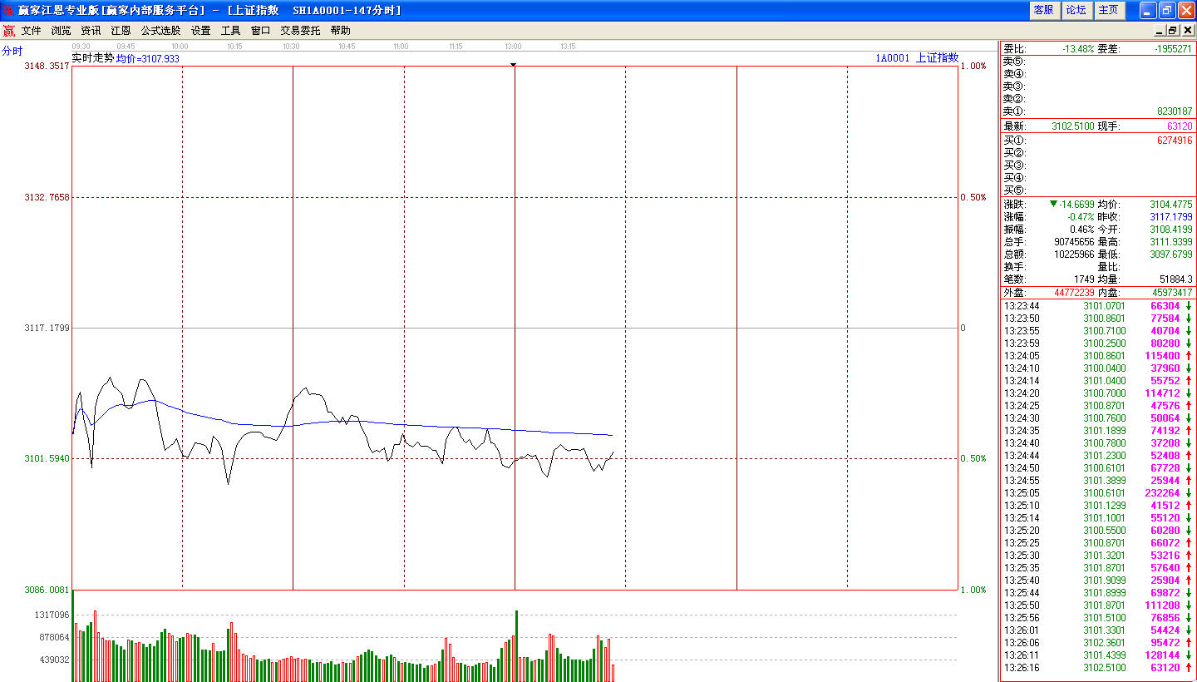This screenshot has width=1197, height=682.
Task: Open the 帮助 menu
Action: point(340,31)
